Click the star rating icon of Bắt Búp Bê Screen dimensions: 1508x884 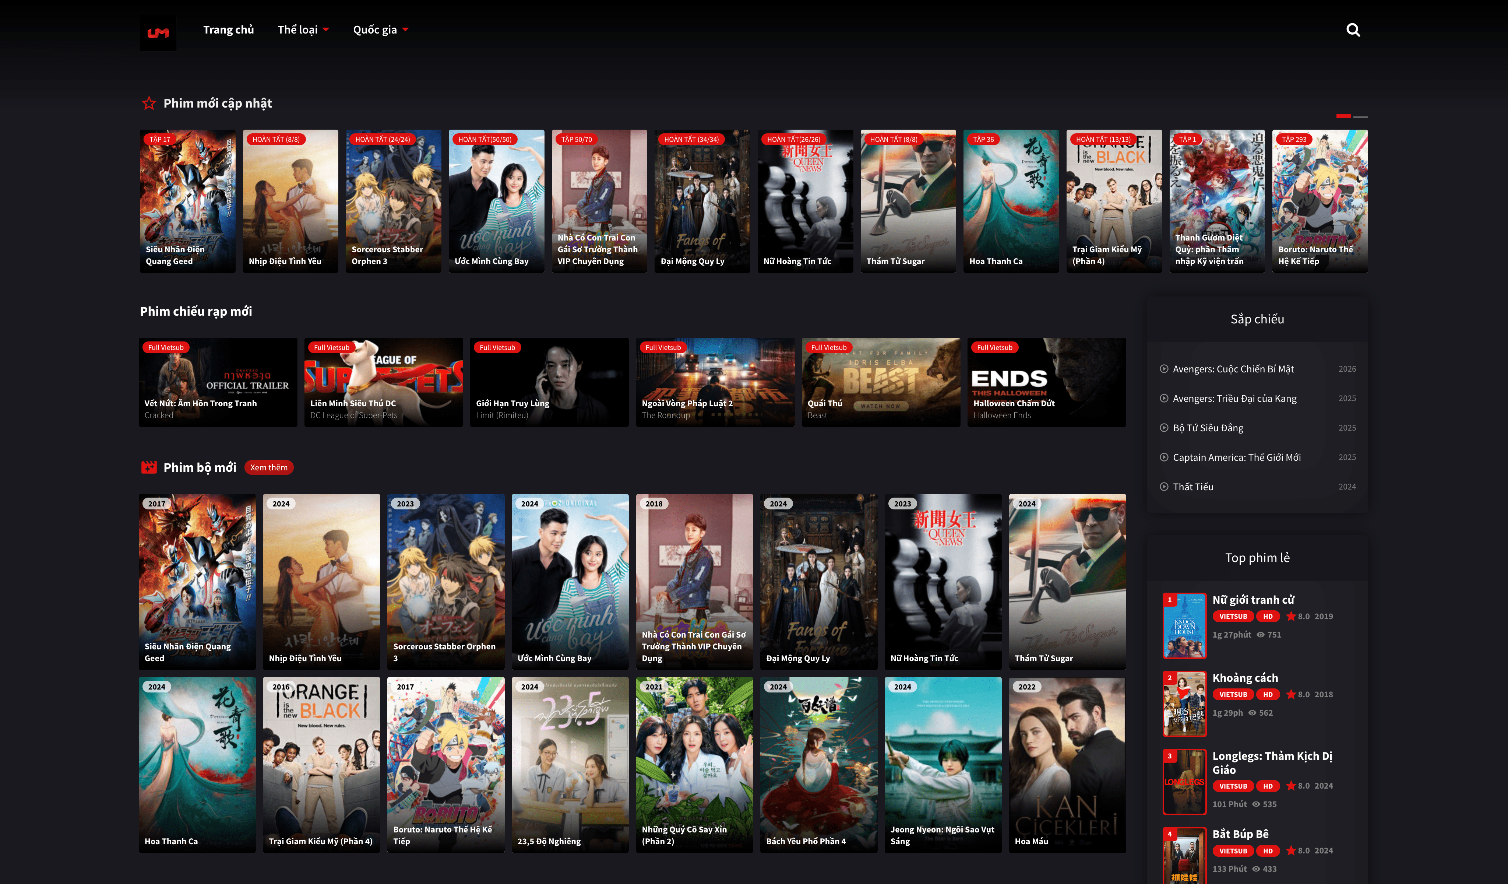1291,851
